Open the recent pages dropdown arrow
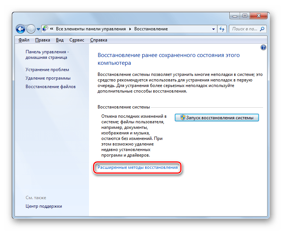The width and height of the screenshot is (282, 231). click(38, 29)
